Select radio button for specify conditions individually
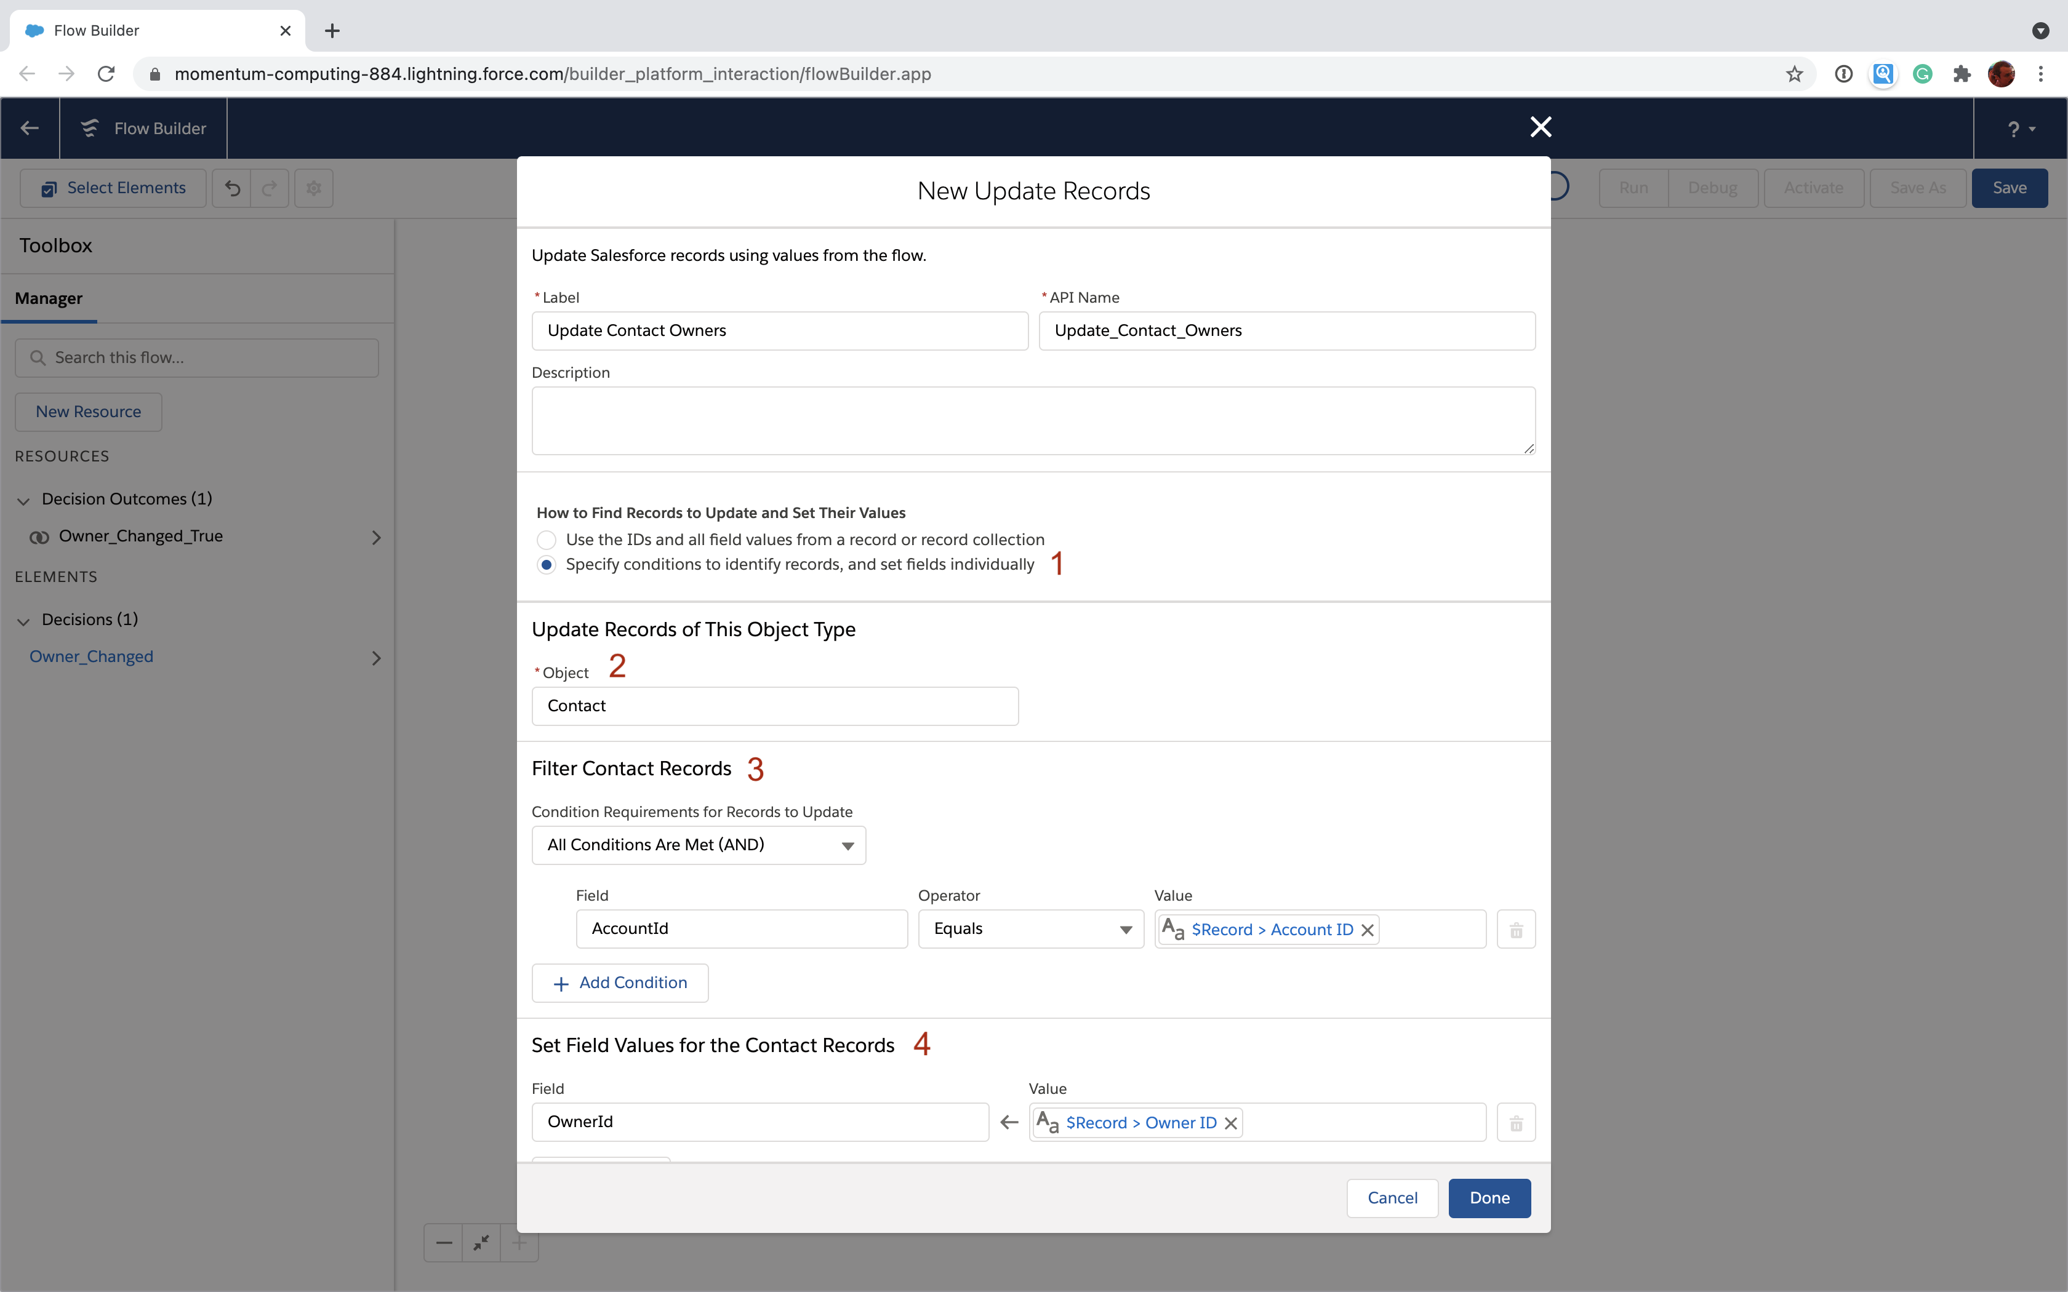2068x1292 pixels. pyautogui.click(x=545, y=563)
